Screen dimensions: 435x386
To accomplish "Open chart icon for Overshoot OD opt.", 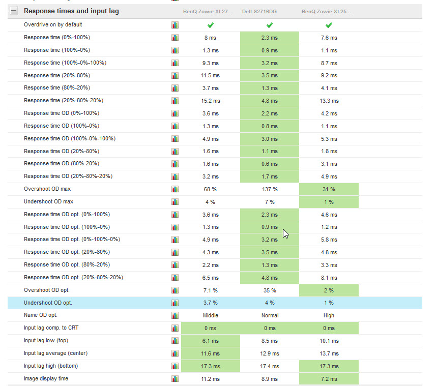I will (175, 290).
